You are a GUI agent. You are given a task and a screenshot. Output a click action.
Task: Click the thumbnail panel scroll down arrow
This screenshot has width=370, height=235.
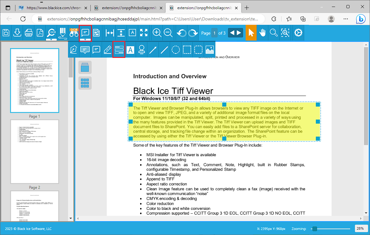(x=71, y=219)
